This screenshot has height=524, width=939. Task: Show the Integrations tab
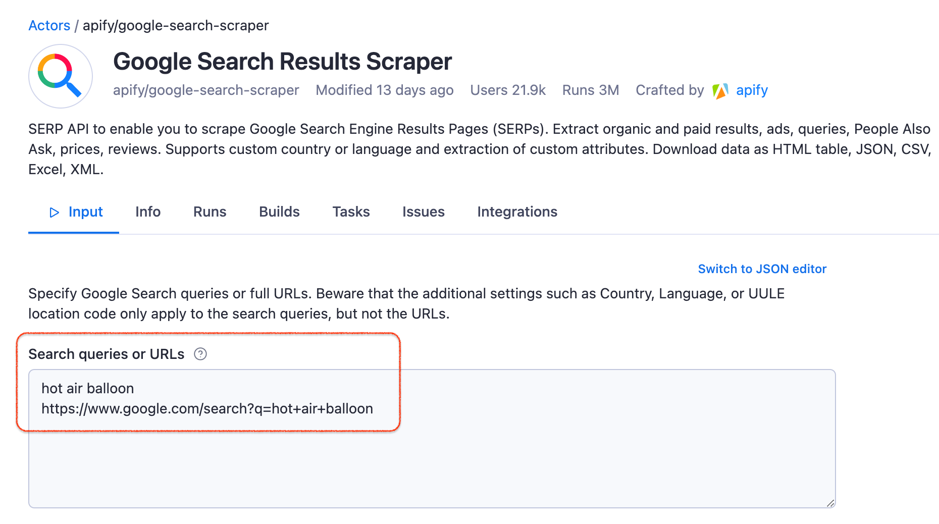(x=517, y=212)
